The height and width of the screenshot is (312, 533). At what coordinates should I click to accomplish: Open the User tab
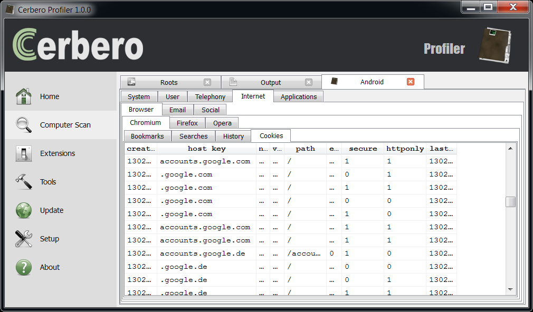(x=173, y=97)
